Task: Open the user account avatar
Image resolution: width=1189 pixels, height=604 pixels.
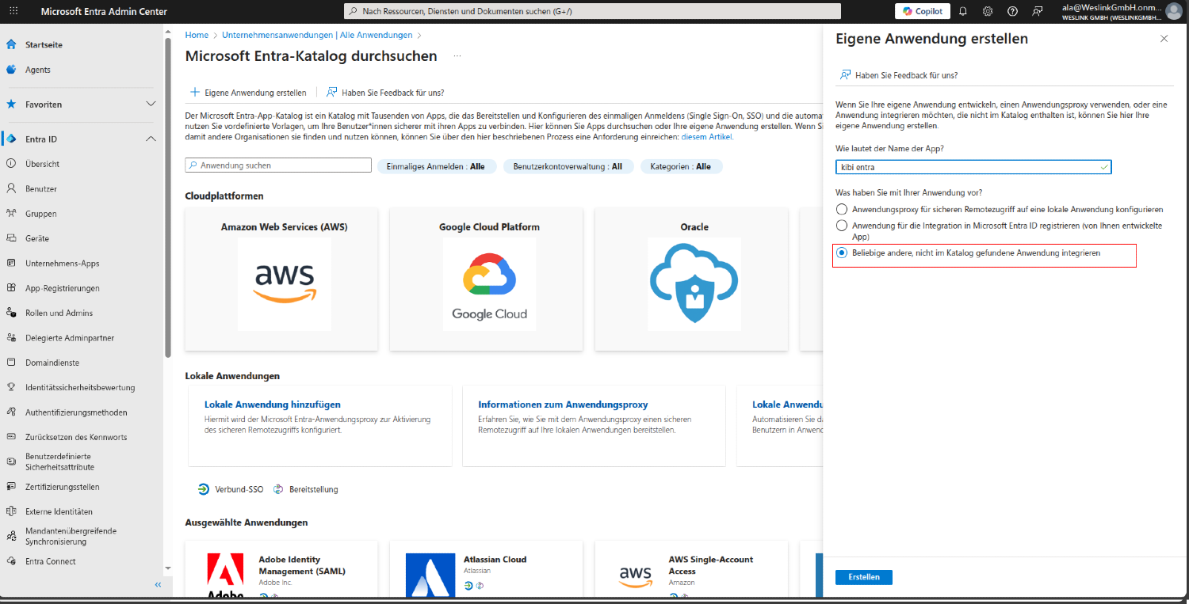Action: coord(1174,11)
